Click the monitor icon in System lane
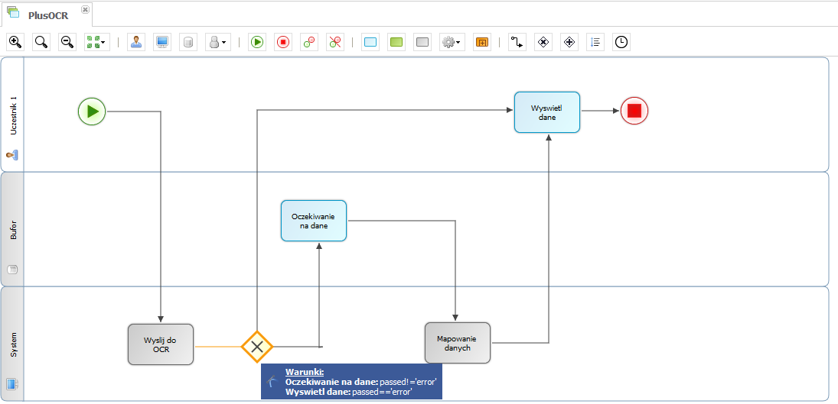Image resolution: width=838 pixels, height=404 pixels. click(11, 383)
